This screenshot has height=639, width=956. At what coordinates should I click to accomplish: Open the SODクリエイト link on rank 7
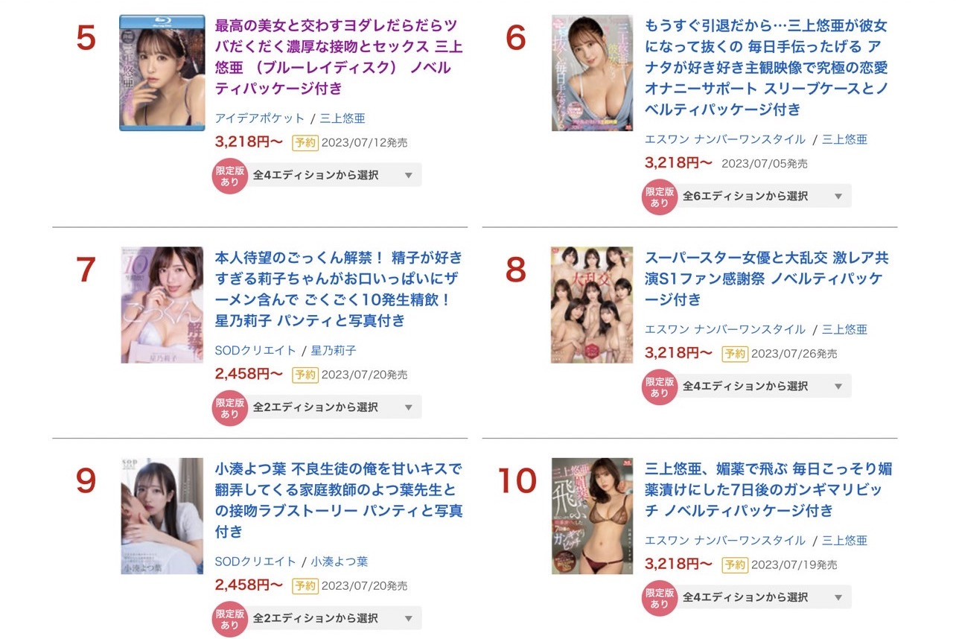coord(255,350)
